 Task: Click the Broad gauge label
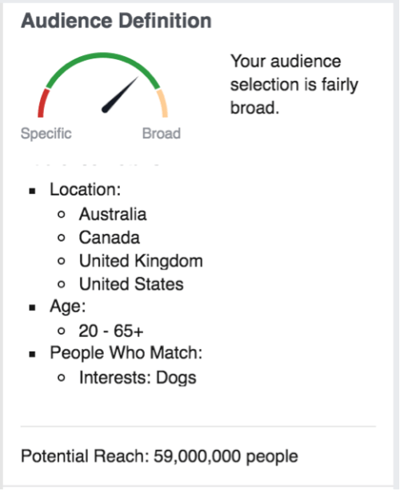[162, 134]
